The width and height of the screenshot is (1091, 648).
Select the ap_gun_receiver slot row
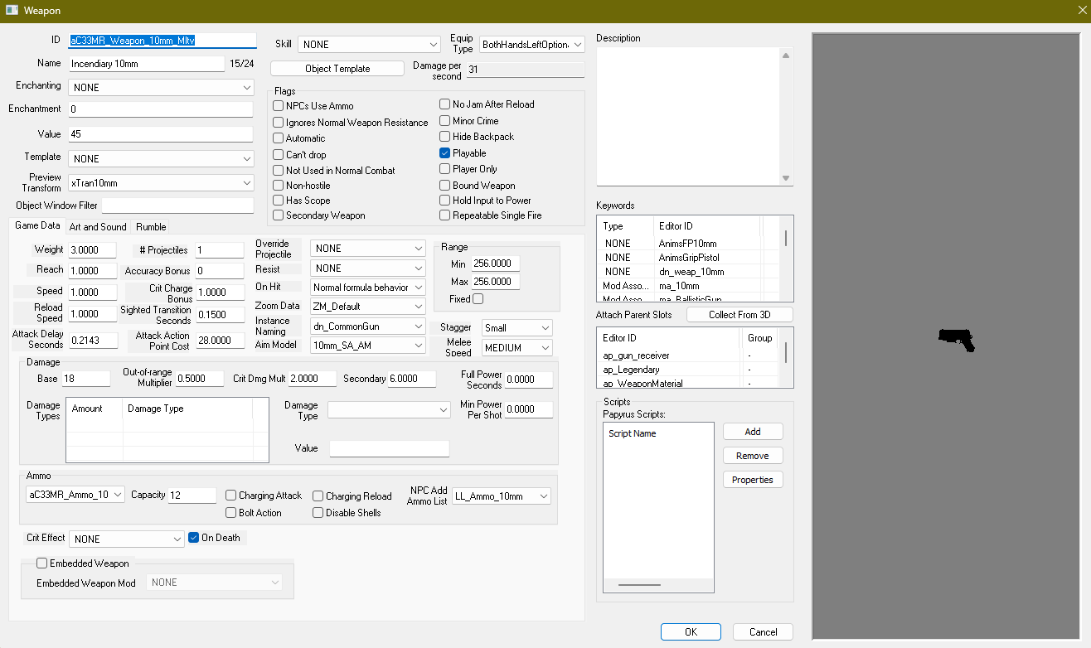click(690, 355)
